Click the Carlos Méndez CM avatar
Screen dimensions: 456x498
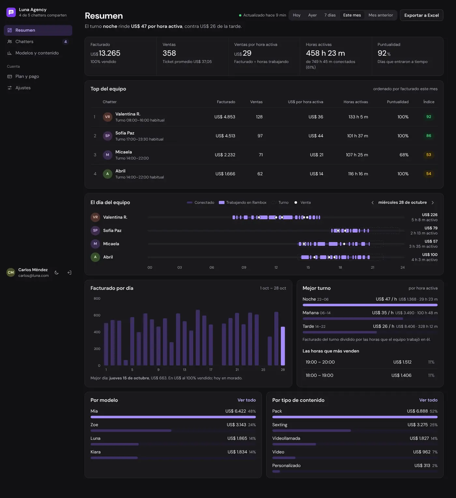[11, 273]
